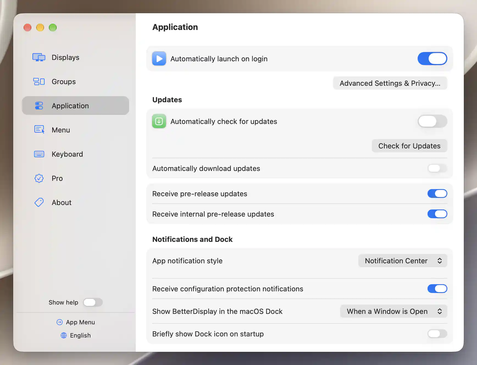The image size is (477, 365).
Task: Open the About section label
Action: coord(62,203)
